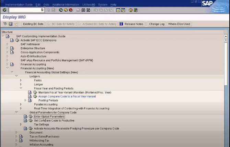The width and height of the screenshot is (230, 147).
Task: Select Assign Company Code to a Fiscal Year Variant
Action: tap(67, 96)
